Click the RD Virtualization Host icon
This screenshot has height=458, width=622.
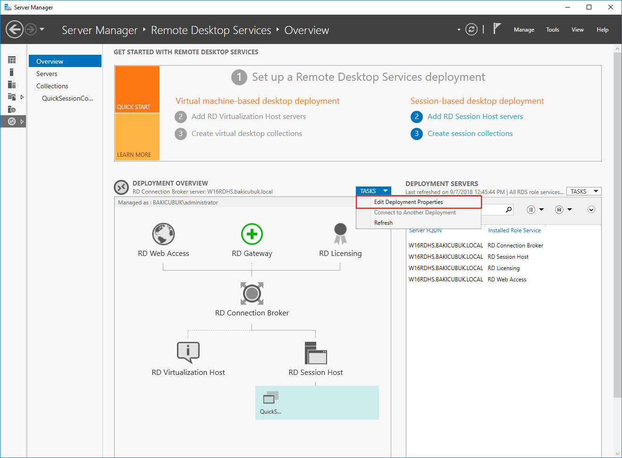[x=188, y=353]
